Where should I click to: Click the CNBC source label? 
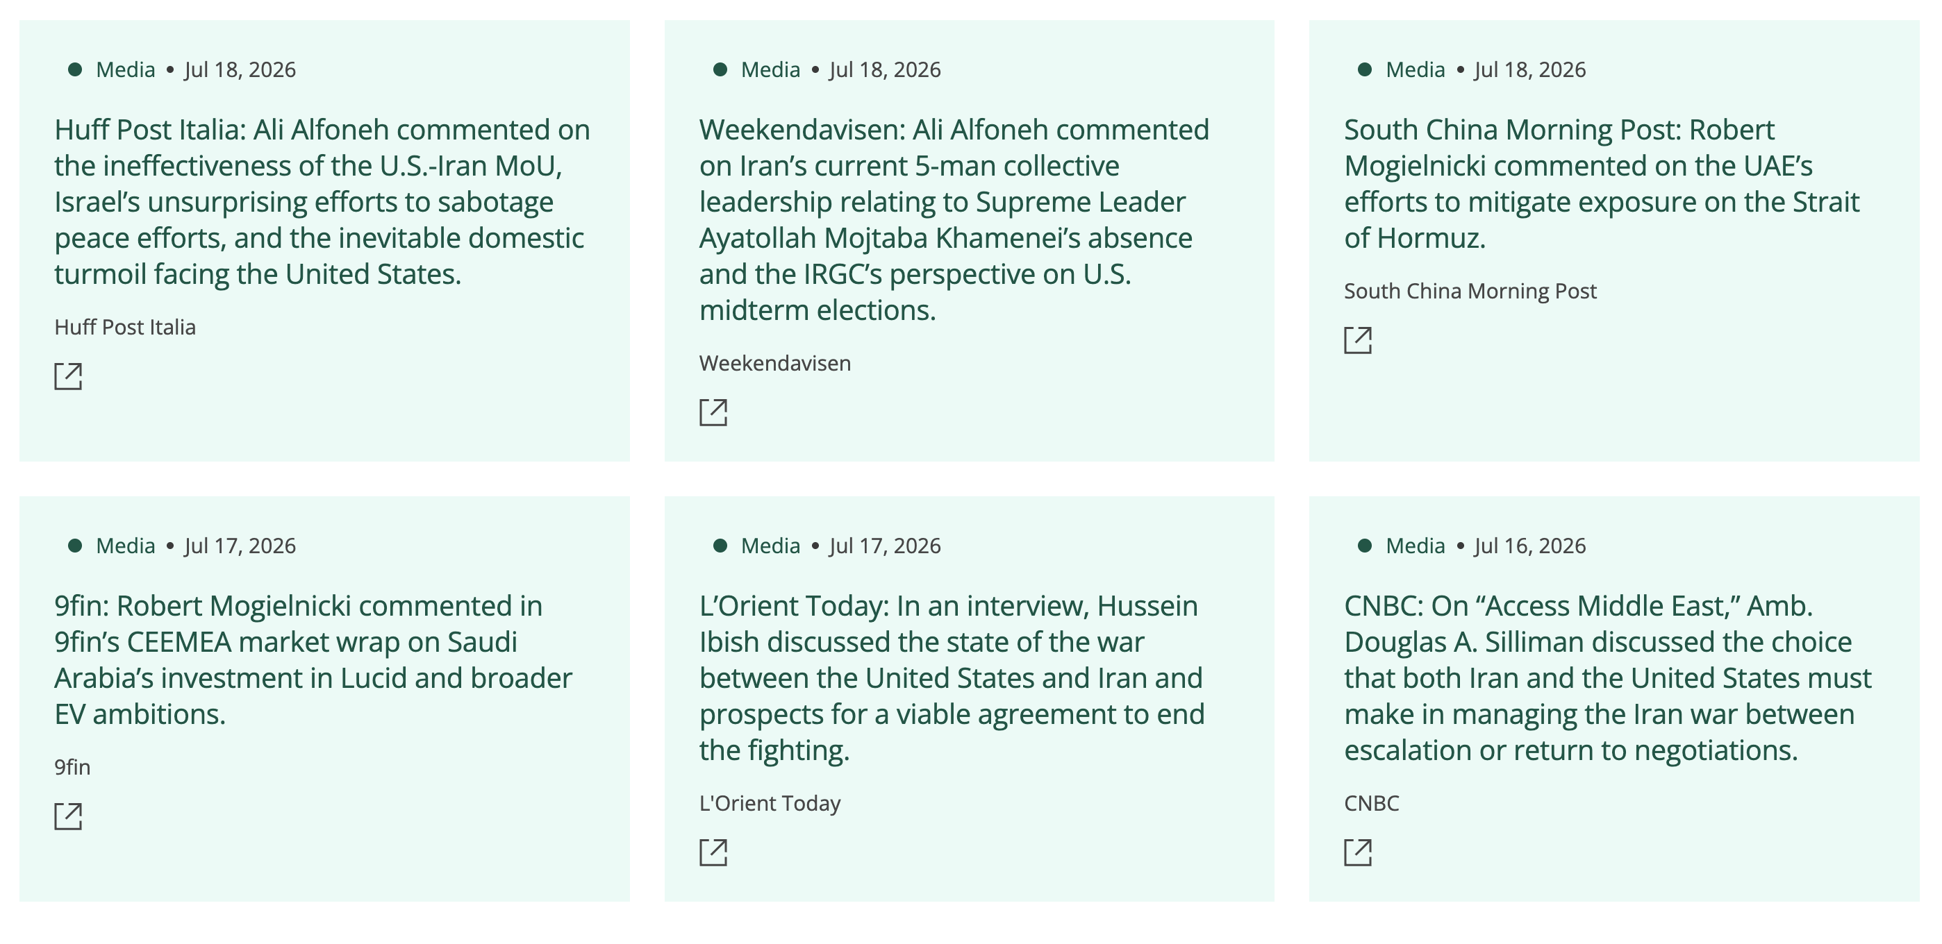[x=1371, y=803]
